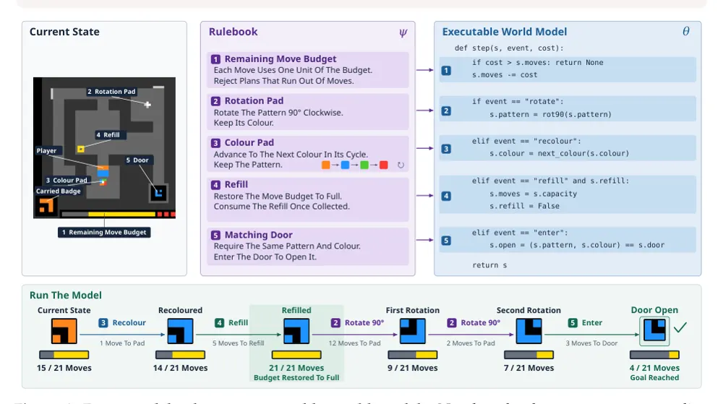Click the 'Executable World Model' panel title
This screenshot has height=404, width=723.
tap(505, 32)
